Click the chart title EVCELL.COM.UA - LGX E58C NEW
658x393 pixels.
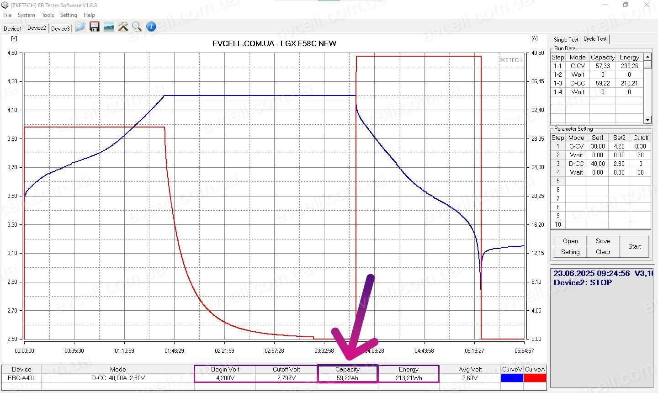click(x=274, y=43)
